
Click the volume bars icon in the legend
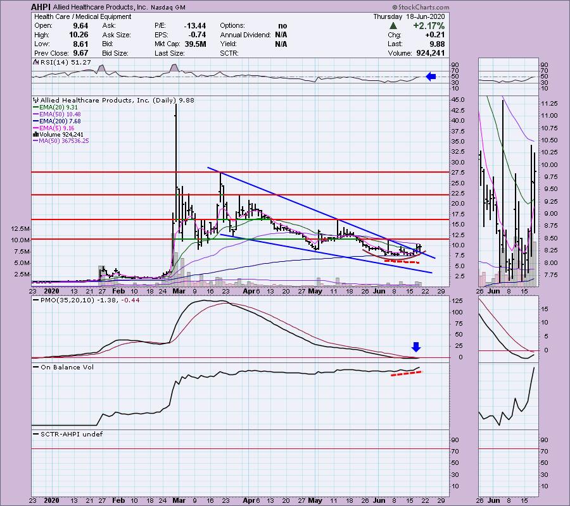[35, 134]
